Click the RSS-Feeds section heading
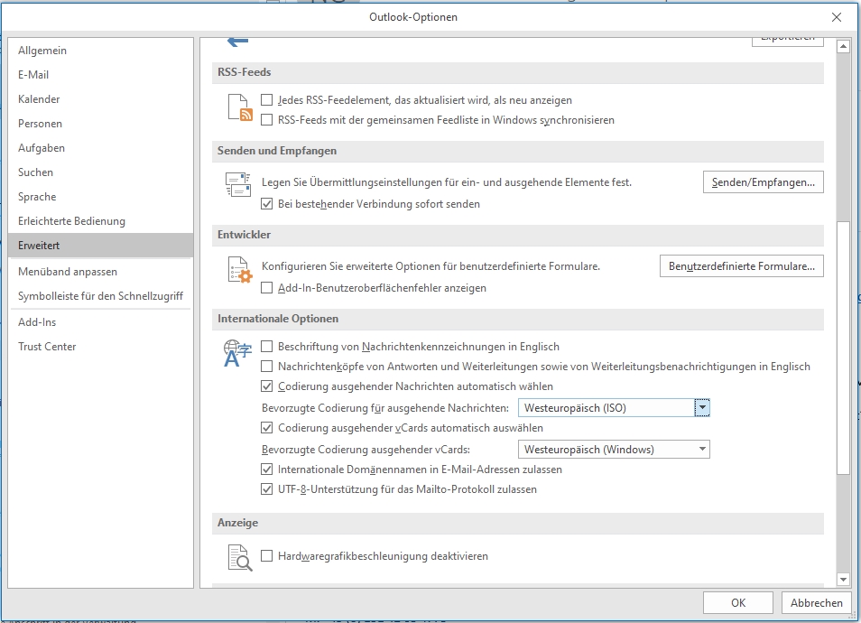This screenshot has width=861, height=623. [x=245, y=72]
